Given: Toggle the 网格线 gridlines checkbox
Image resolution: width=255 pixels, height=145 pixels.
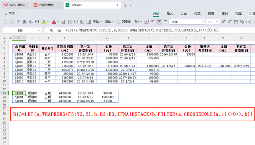Looking at the screenshot, I should click(x=119, y=22).
